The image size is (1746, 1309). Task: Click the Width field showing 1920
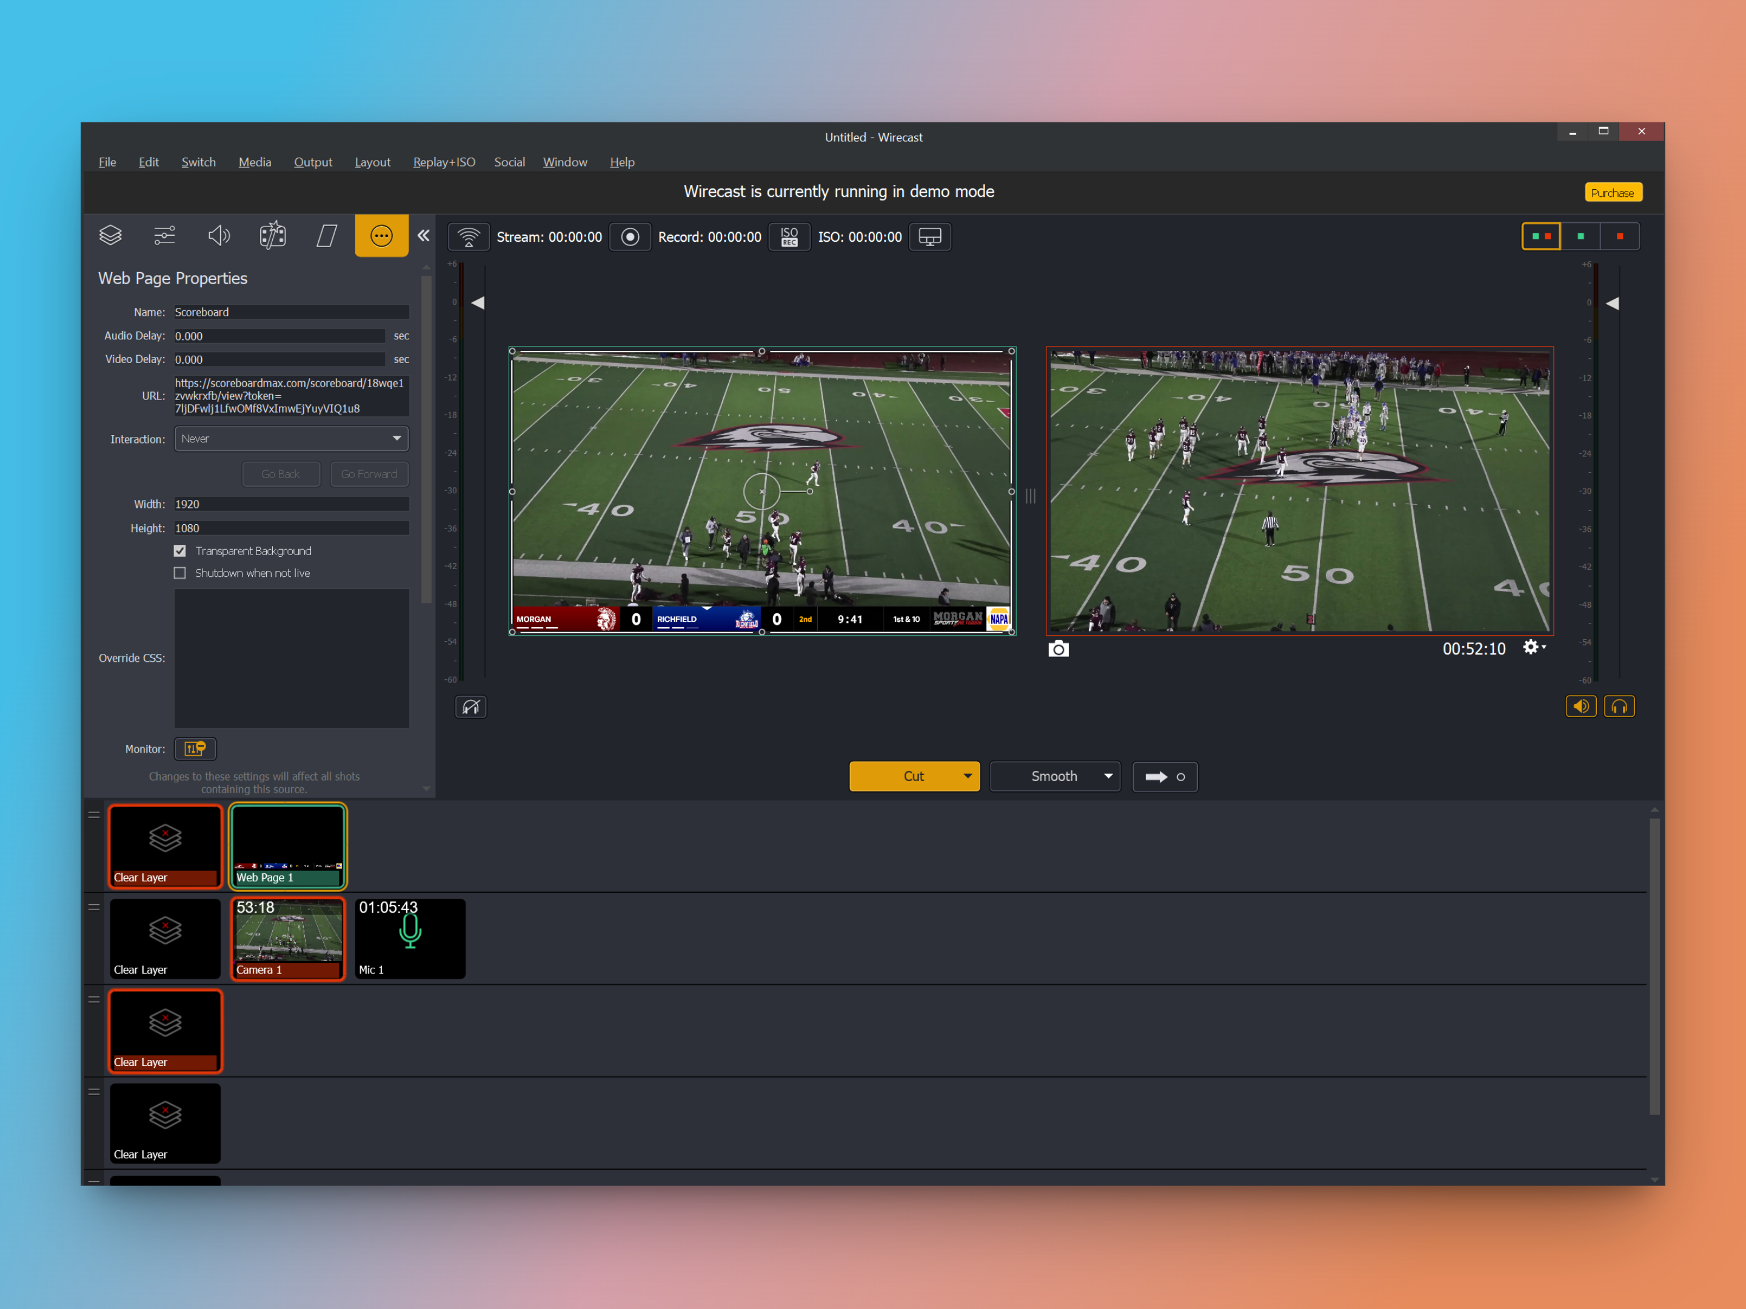[x=291, y=504]
